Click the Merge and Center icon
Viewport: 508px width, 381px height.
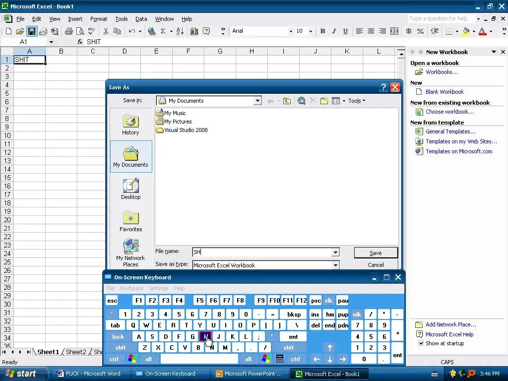coord(394,31)
